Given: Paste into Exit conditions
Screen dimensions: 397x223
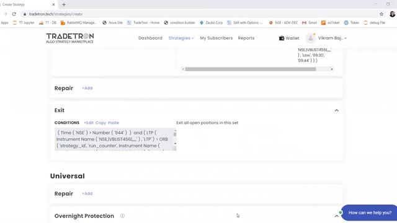Looking at the screenshot, I should 114,123.
